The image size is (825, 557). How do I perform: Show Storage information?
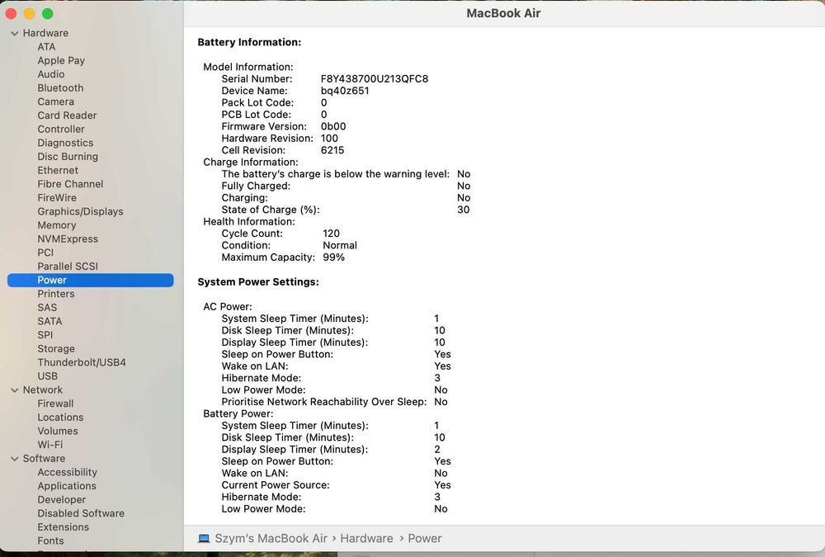click(56, 348)
